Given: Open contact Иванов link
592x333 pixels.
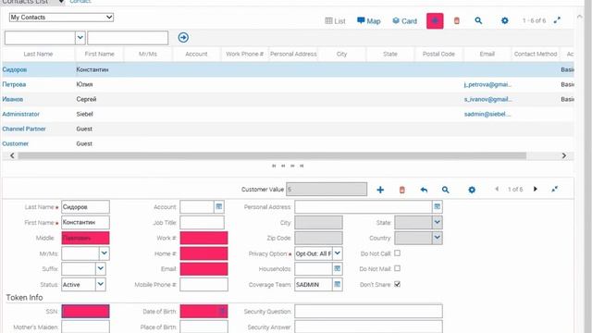Looking at the screenshot, I should click(x=12, y=99).
